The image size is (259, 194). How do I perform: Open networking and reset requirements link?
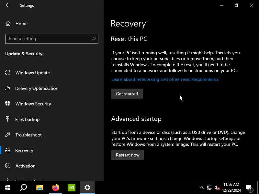(165, 79)
